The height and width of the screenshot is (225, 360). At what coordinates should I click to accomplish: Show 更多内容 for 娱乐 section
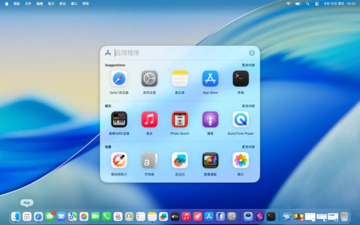click(x=248, y=106)
